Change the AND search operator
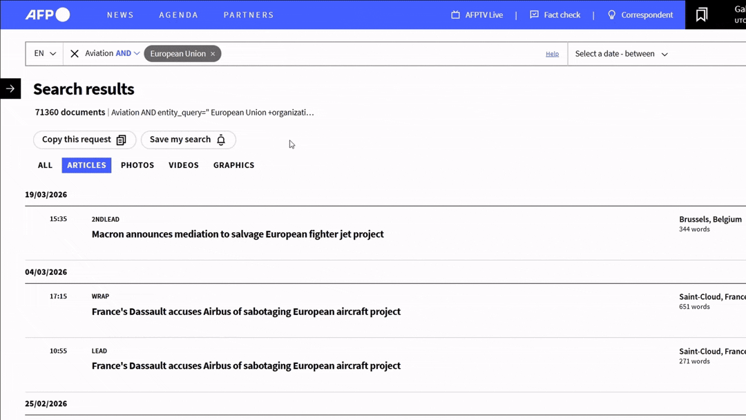The image size is (746, 420). pos(128,54)
